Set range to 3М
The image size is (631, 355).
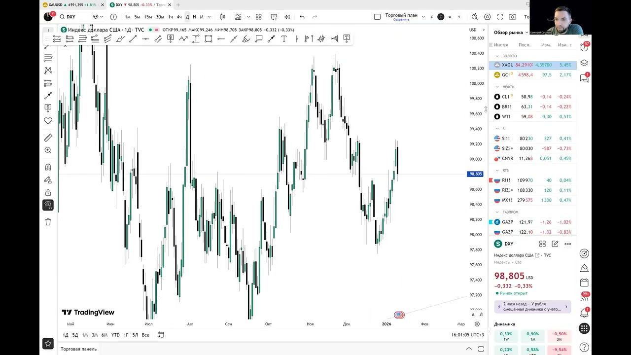point(95,335)
